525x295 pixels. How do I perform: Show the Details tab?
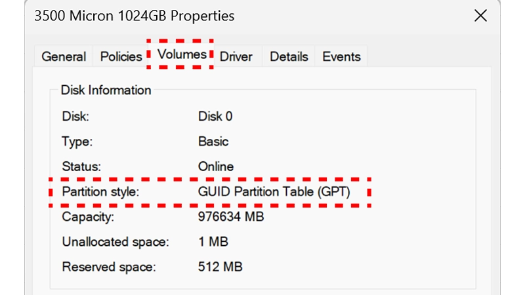tap(289, 56)
